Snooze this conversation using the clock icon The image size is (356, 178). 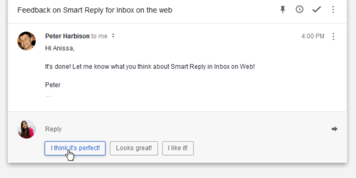pos(299,9)
